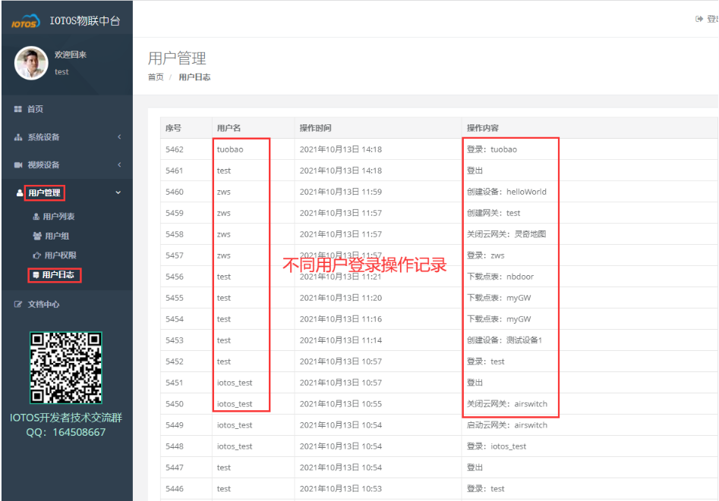The image size is (719, 501).
Task: Click the logout icon at top right
Action: point(699,18)
